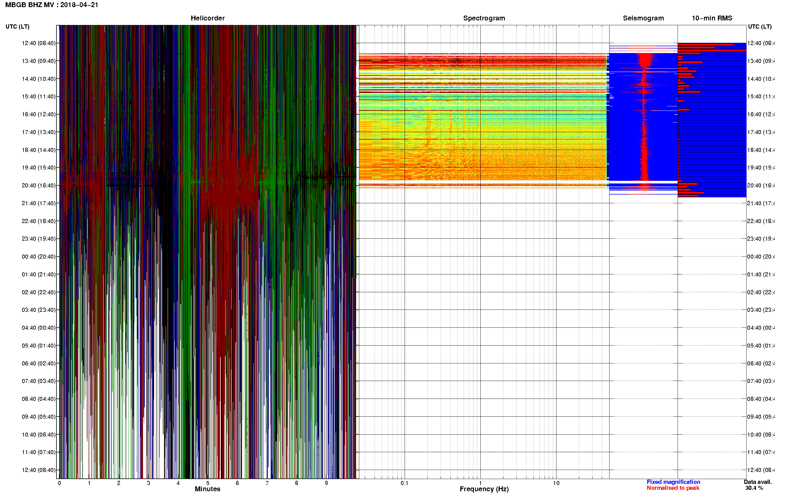Click minute tick '0' under the helicorder

(x=59, y=483)
